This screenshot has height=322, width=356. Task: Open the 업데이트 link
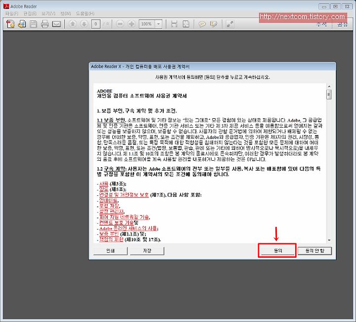point(108,200)
